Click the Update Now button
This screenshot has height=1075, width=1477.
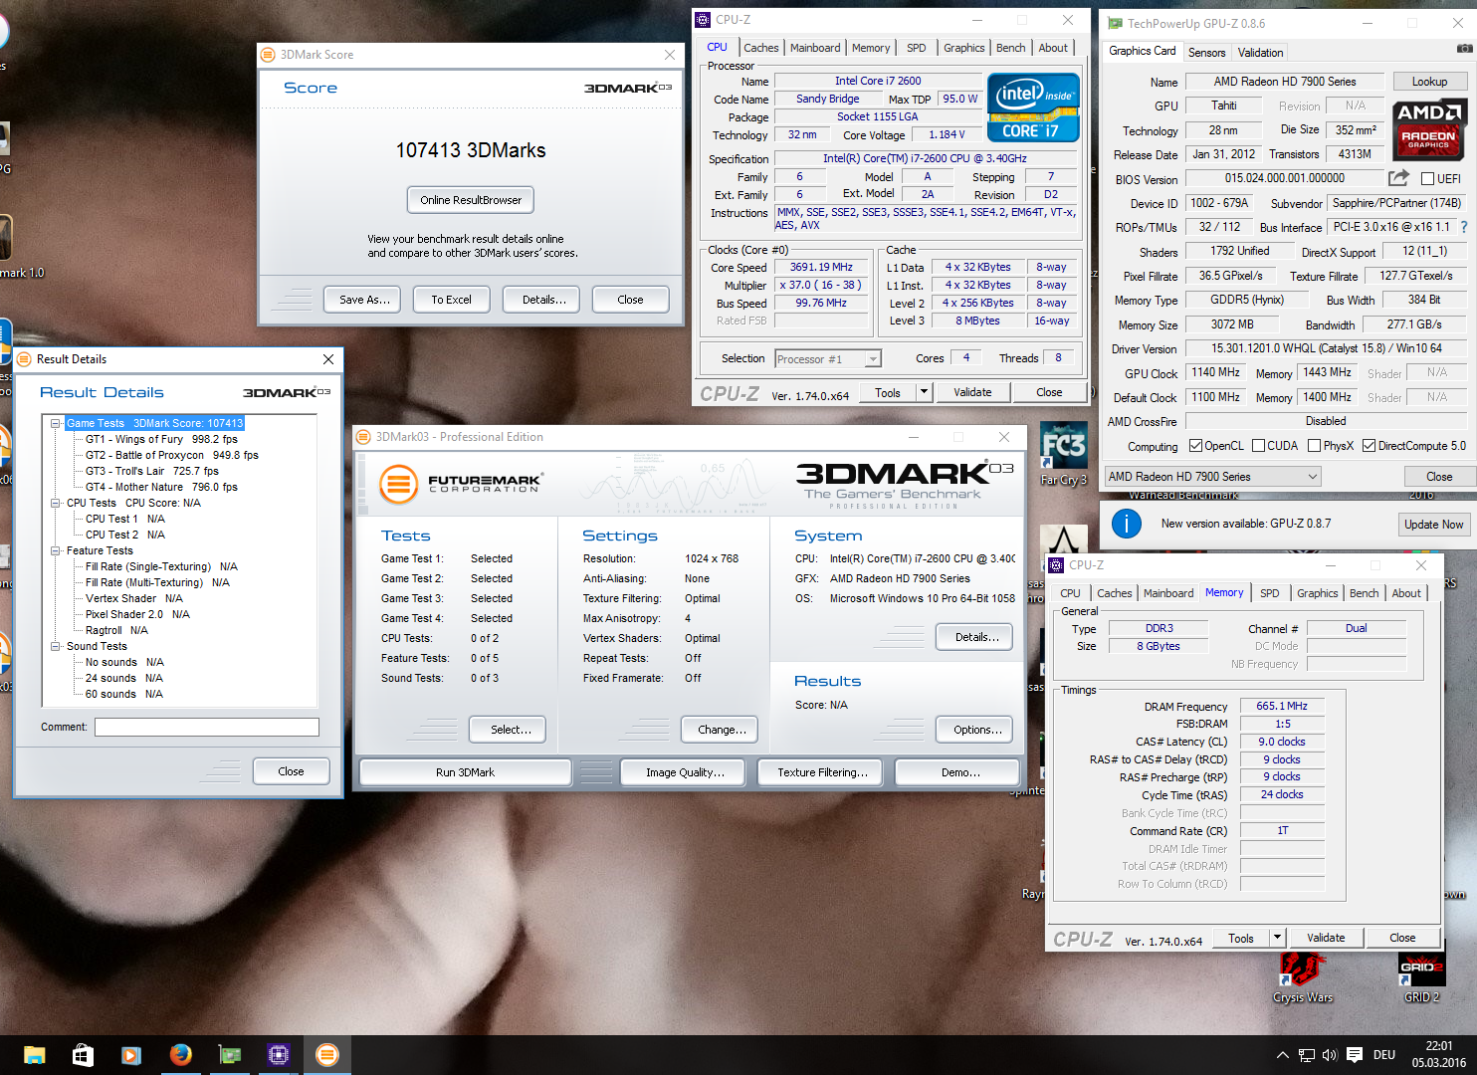1434,525
